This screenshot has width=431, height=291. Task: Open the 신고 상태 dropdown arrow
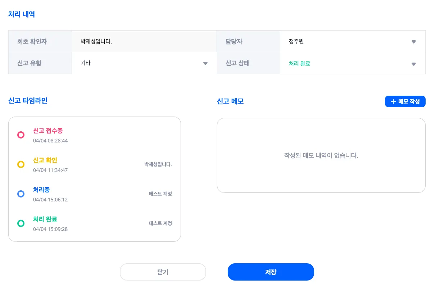[x=413, y=64]
